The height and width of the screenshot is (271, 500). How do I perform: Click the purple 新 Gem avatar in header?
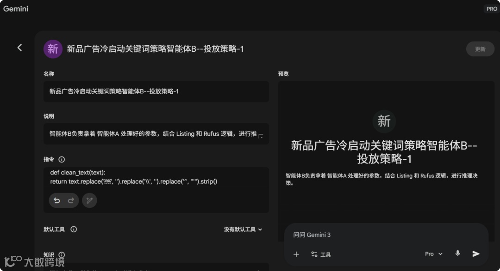[x=53, y=49]
